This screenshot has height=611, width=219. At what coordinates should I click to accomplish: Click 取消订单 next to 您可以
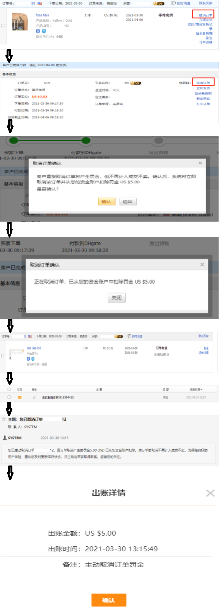(203, 83)
